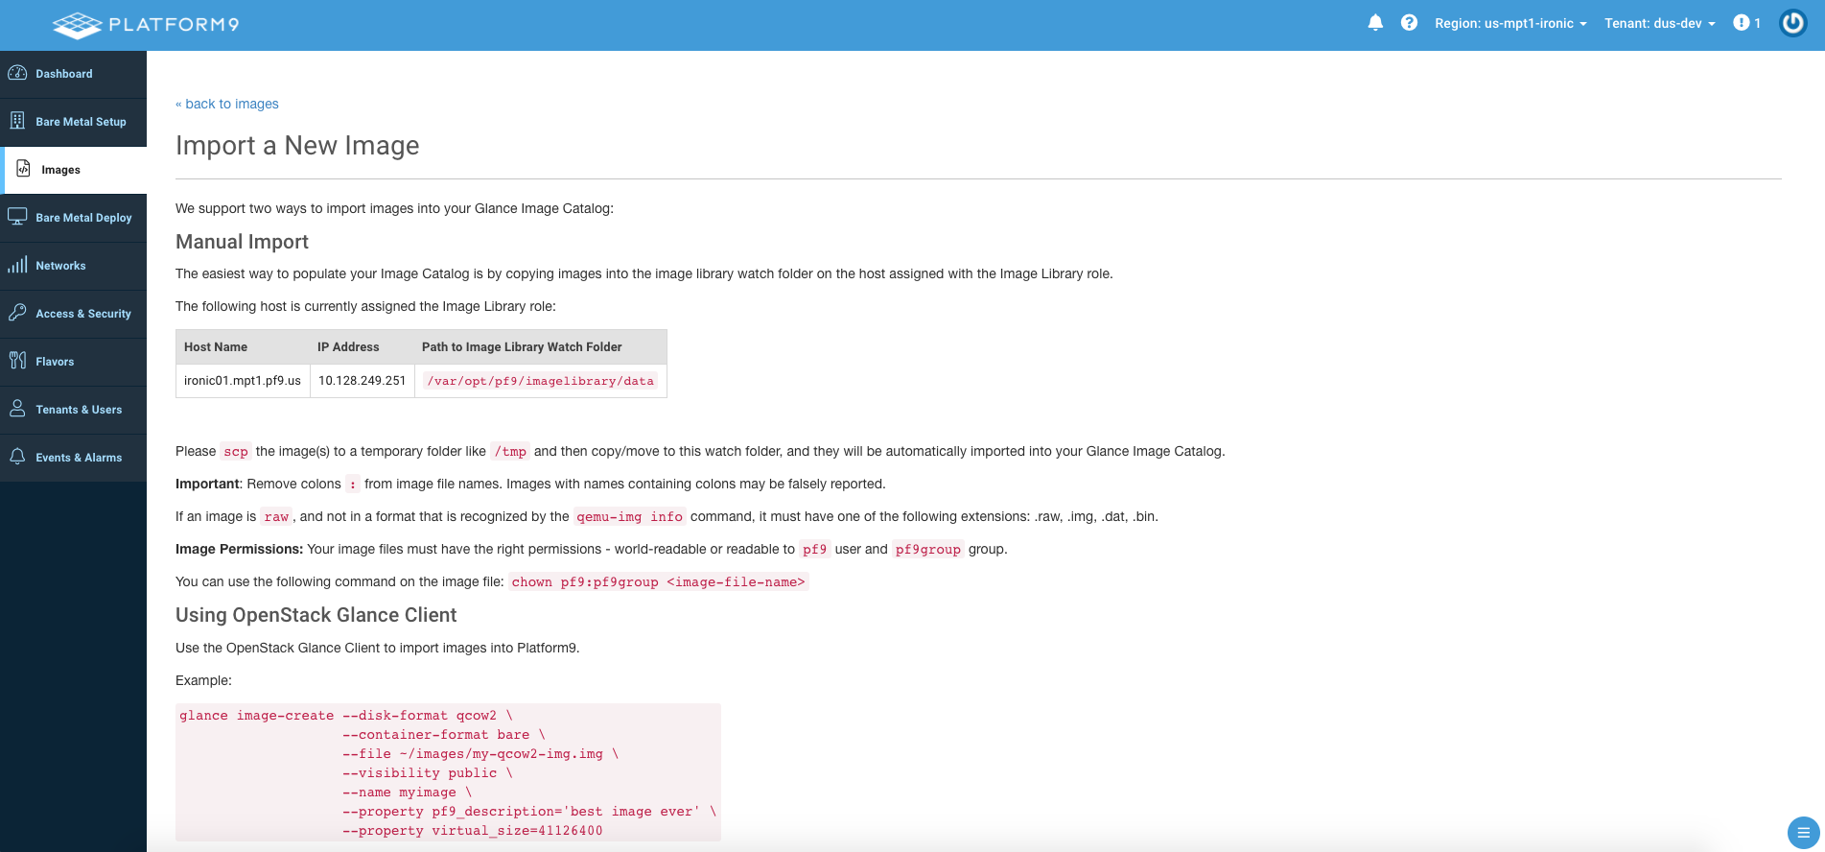Click the --visibility public line
The width and height of the screenshot is (1825, 852).
tap(428, 773)
